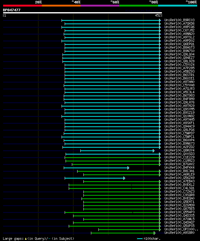Click the arrowhead ending the A7QJR3 bar
Viewport: 200px width, 241px height.
160,89
